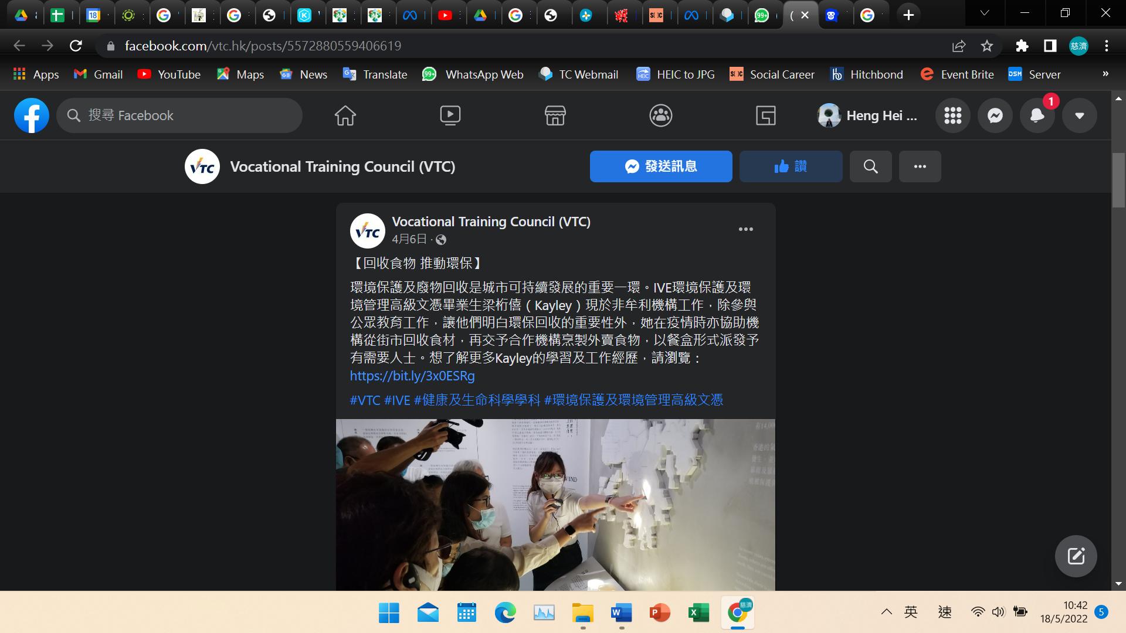
Task: Click the 發送訊息 send message button
Action: (661, 166)
